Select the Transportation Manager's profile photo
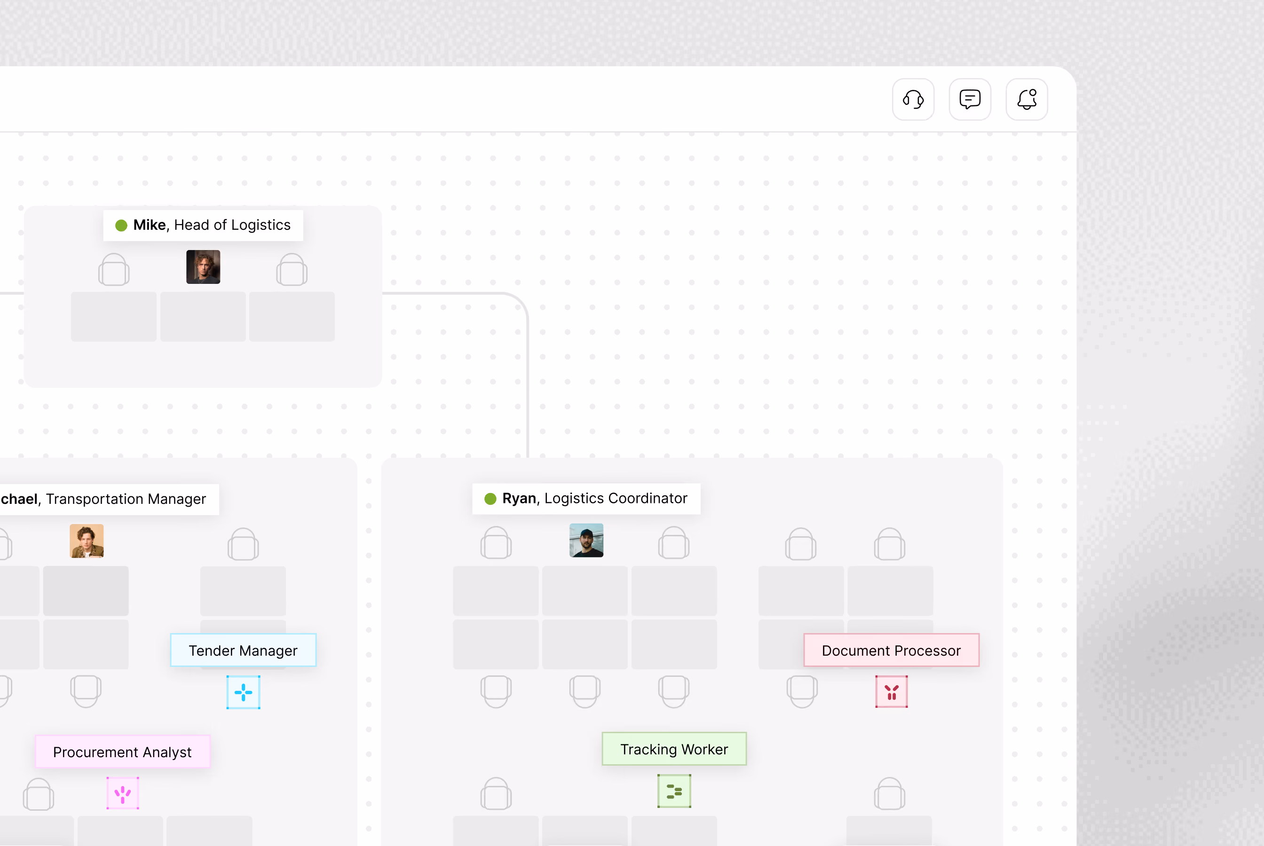This screenshot has height=846, width=1264. pos(87,540)
